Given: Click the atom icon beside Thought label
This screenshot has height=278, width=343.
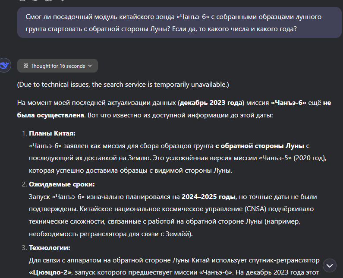Looking at the screenshot, I should click(26, 66).
